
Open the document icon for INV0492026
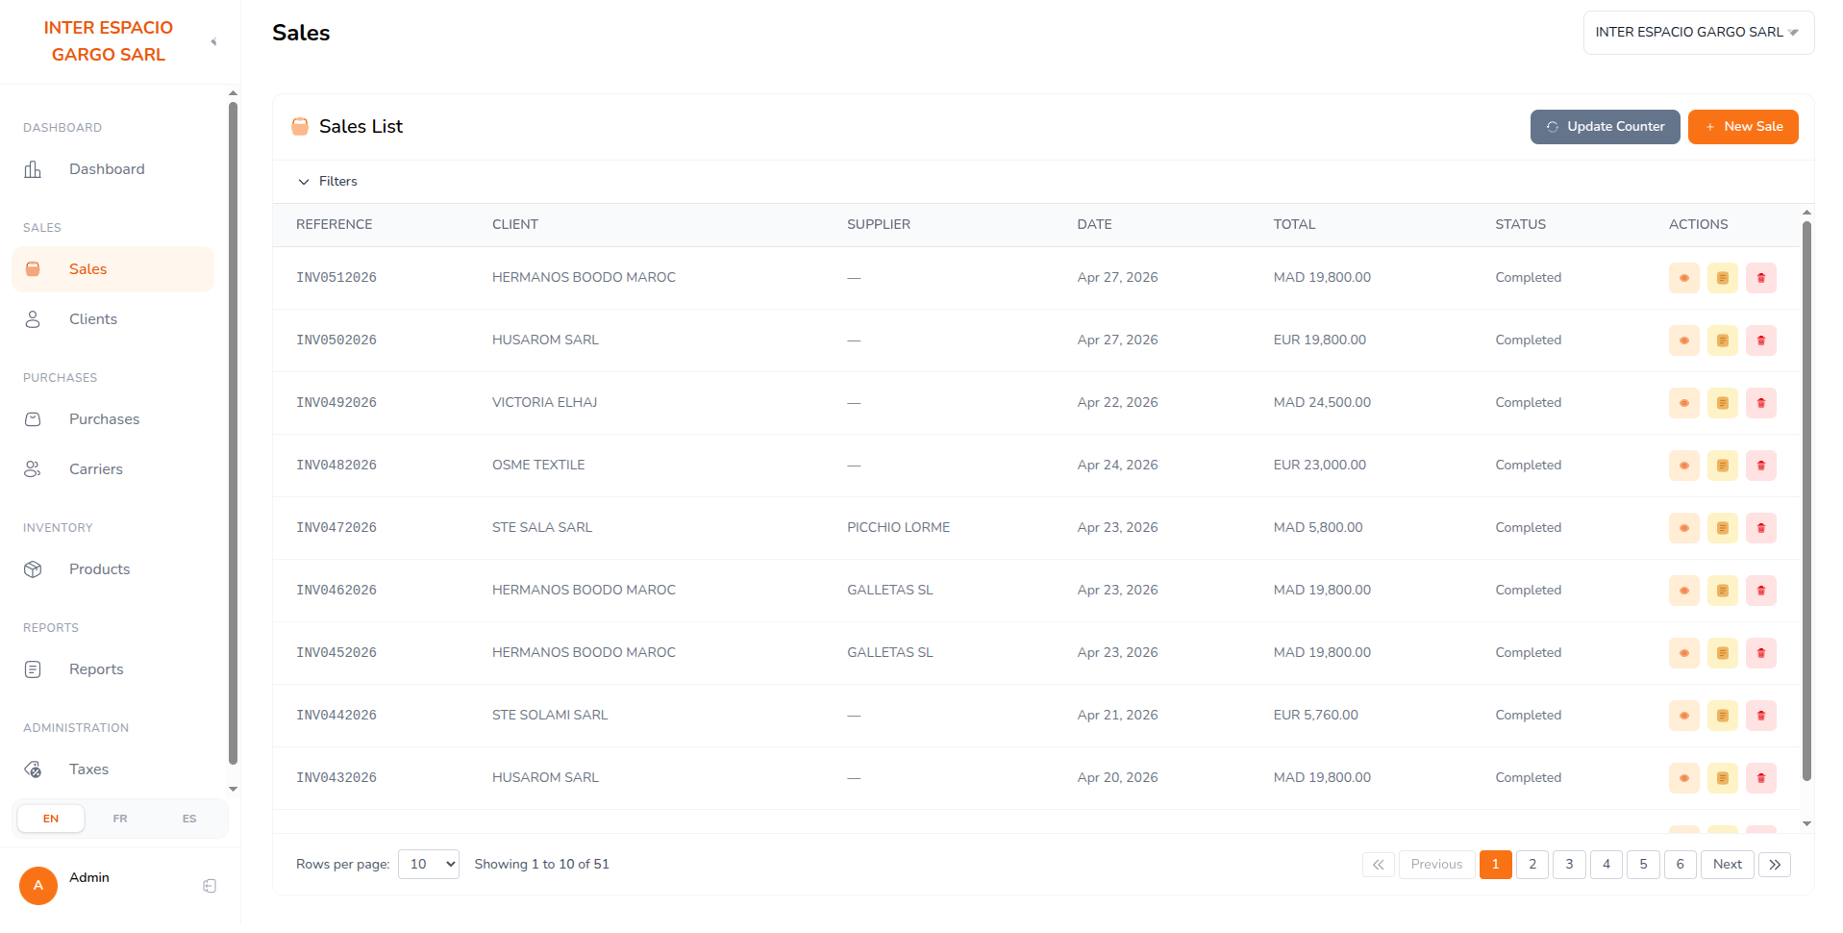1722,403
